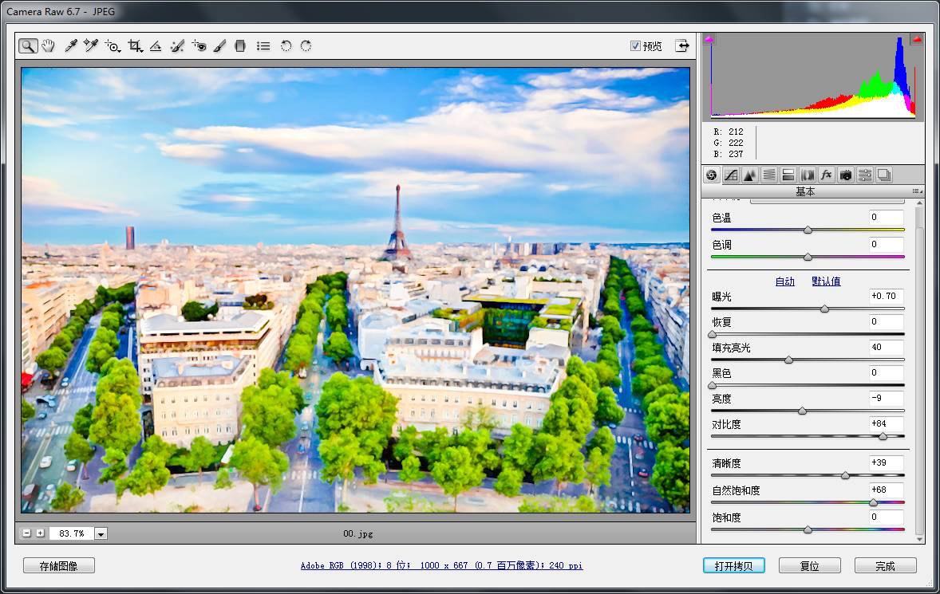
Task: Select the Hand tool
Action: [x=49, y=46]
